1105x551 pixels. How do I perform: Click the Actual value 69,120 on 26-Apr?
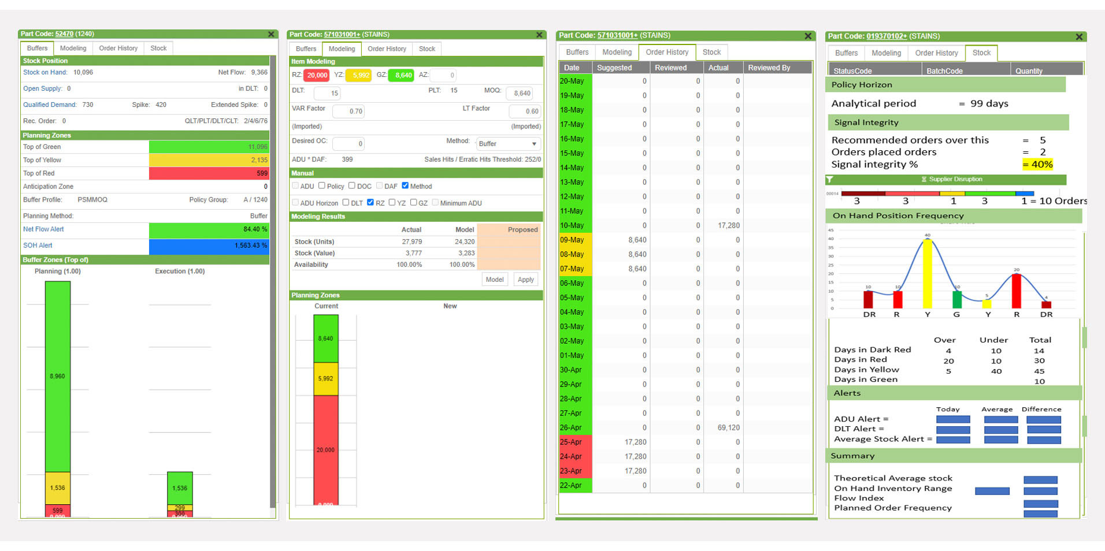[729, 428]
